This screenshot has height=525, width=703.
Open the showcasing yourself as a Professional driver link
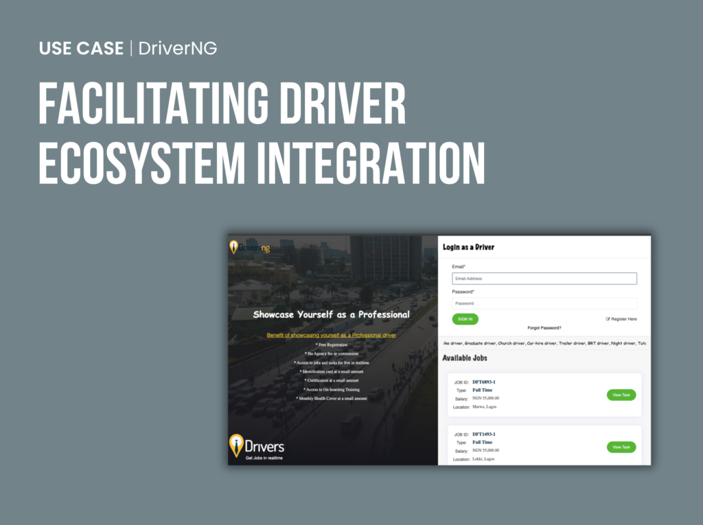click(332, 335)
